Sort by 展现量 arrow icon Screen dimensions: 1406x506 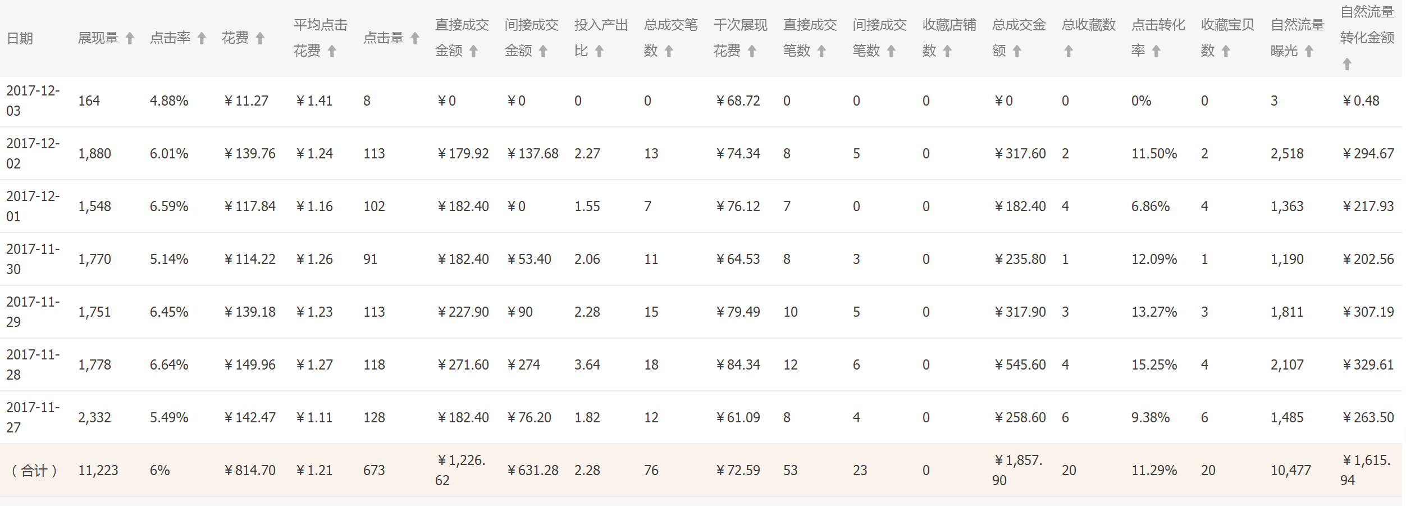click(130, 38)
